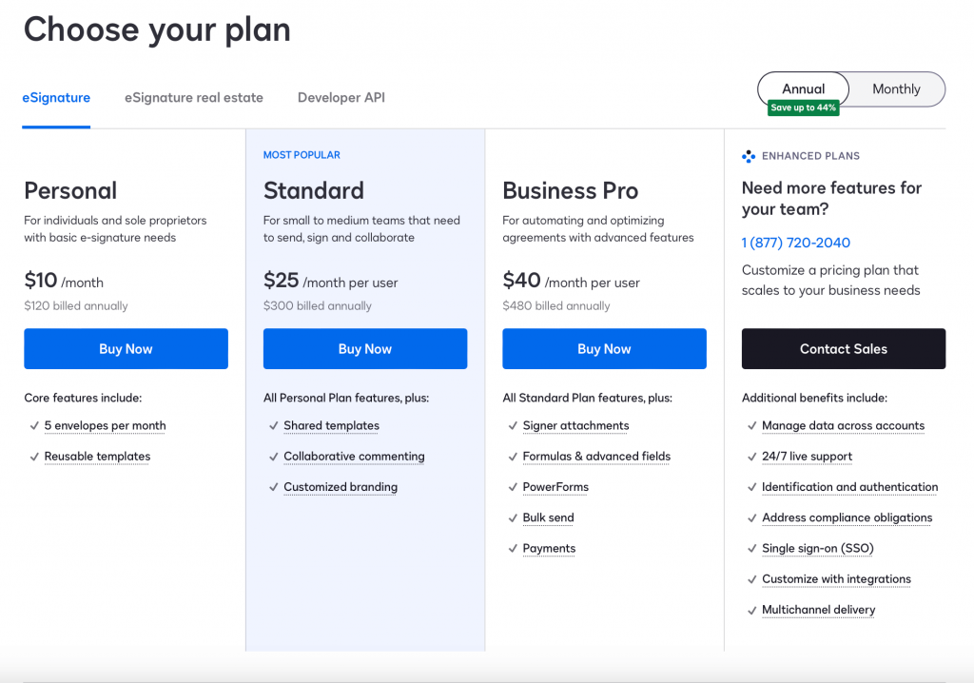Click Buy Now for Business Pro plan
This screenshot has height=683, width=974.
[604, 349]
